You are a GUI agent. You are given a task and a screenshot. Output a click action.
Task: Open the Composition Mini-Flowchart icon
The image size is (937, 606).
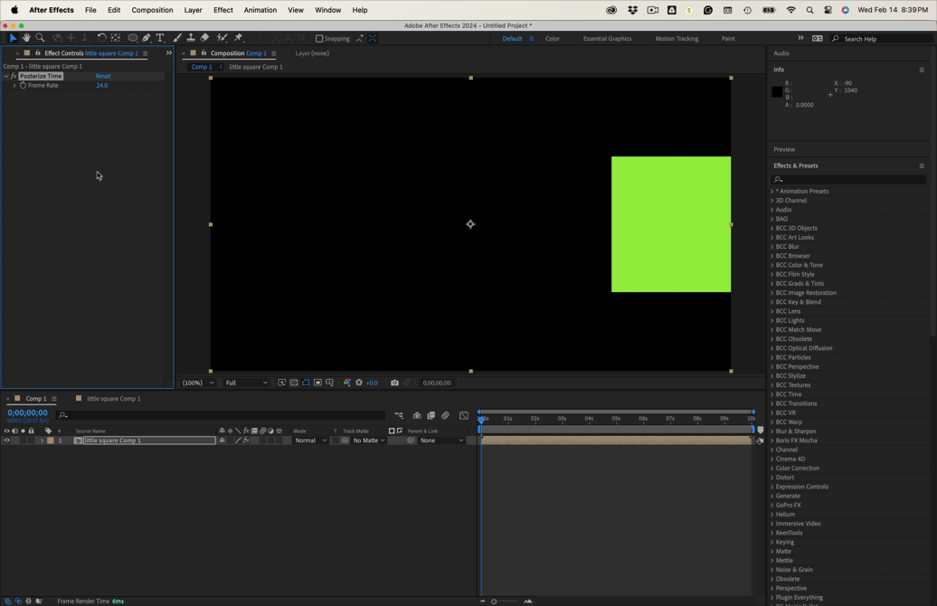click(x=399, y=415)
